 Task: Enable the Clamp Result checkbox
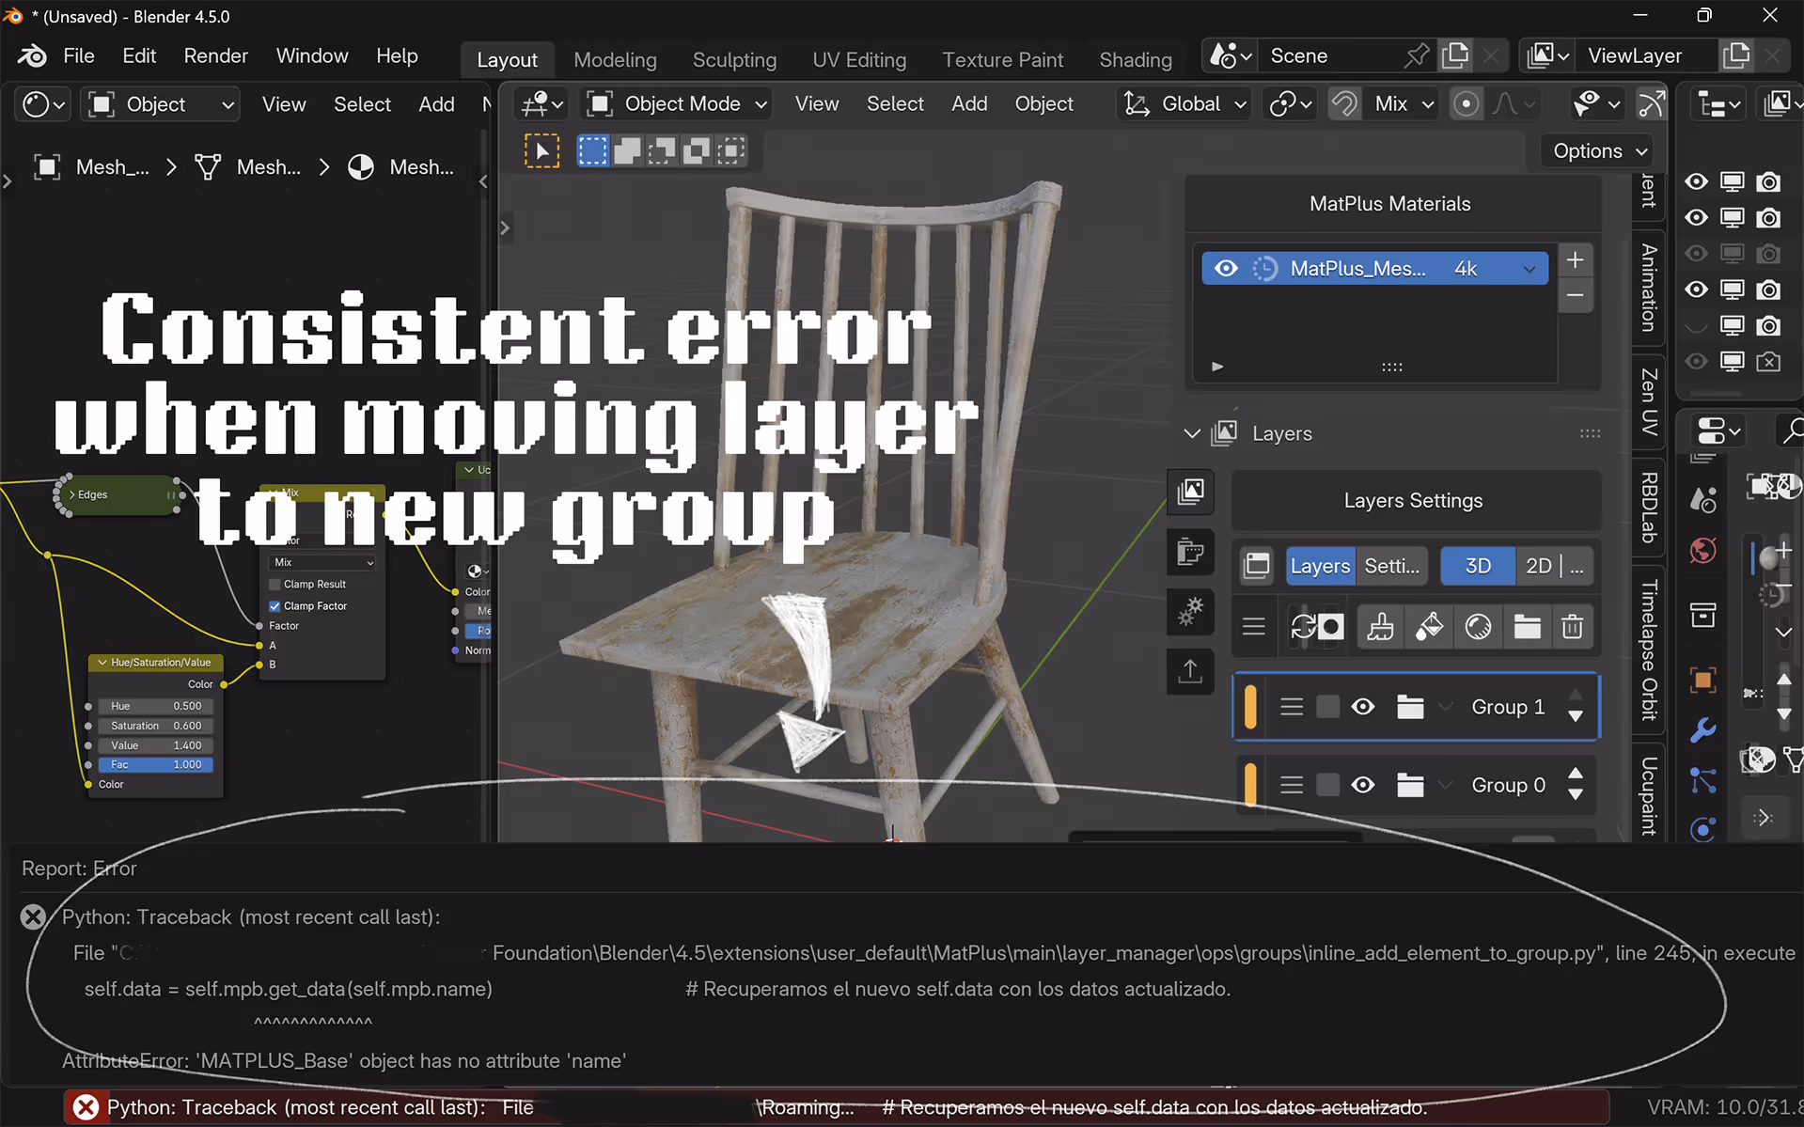coord(275,585)
